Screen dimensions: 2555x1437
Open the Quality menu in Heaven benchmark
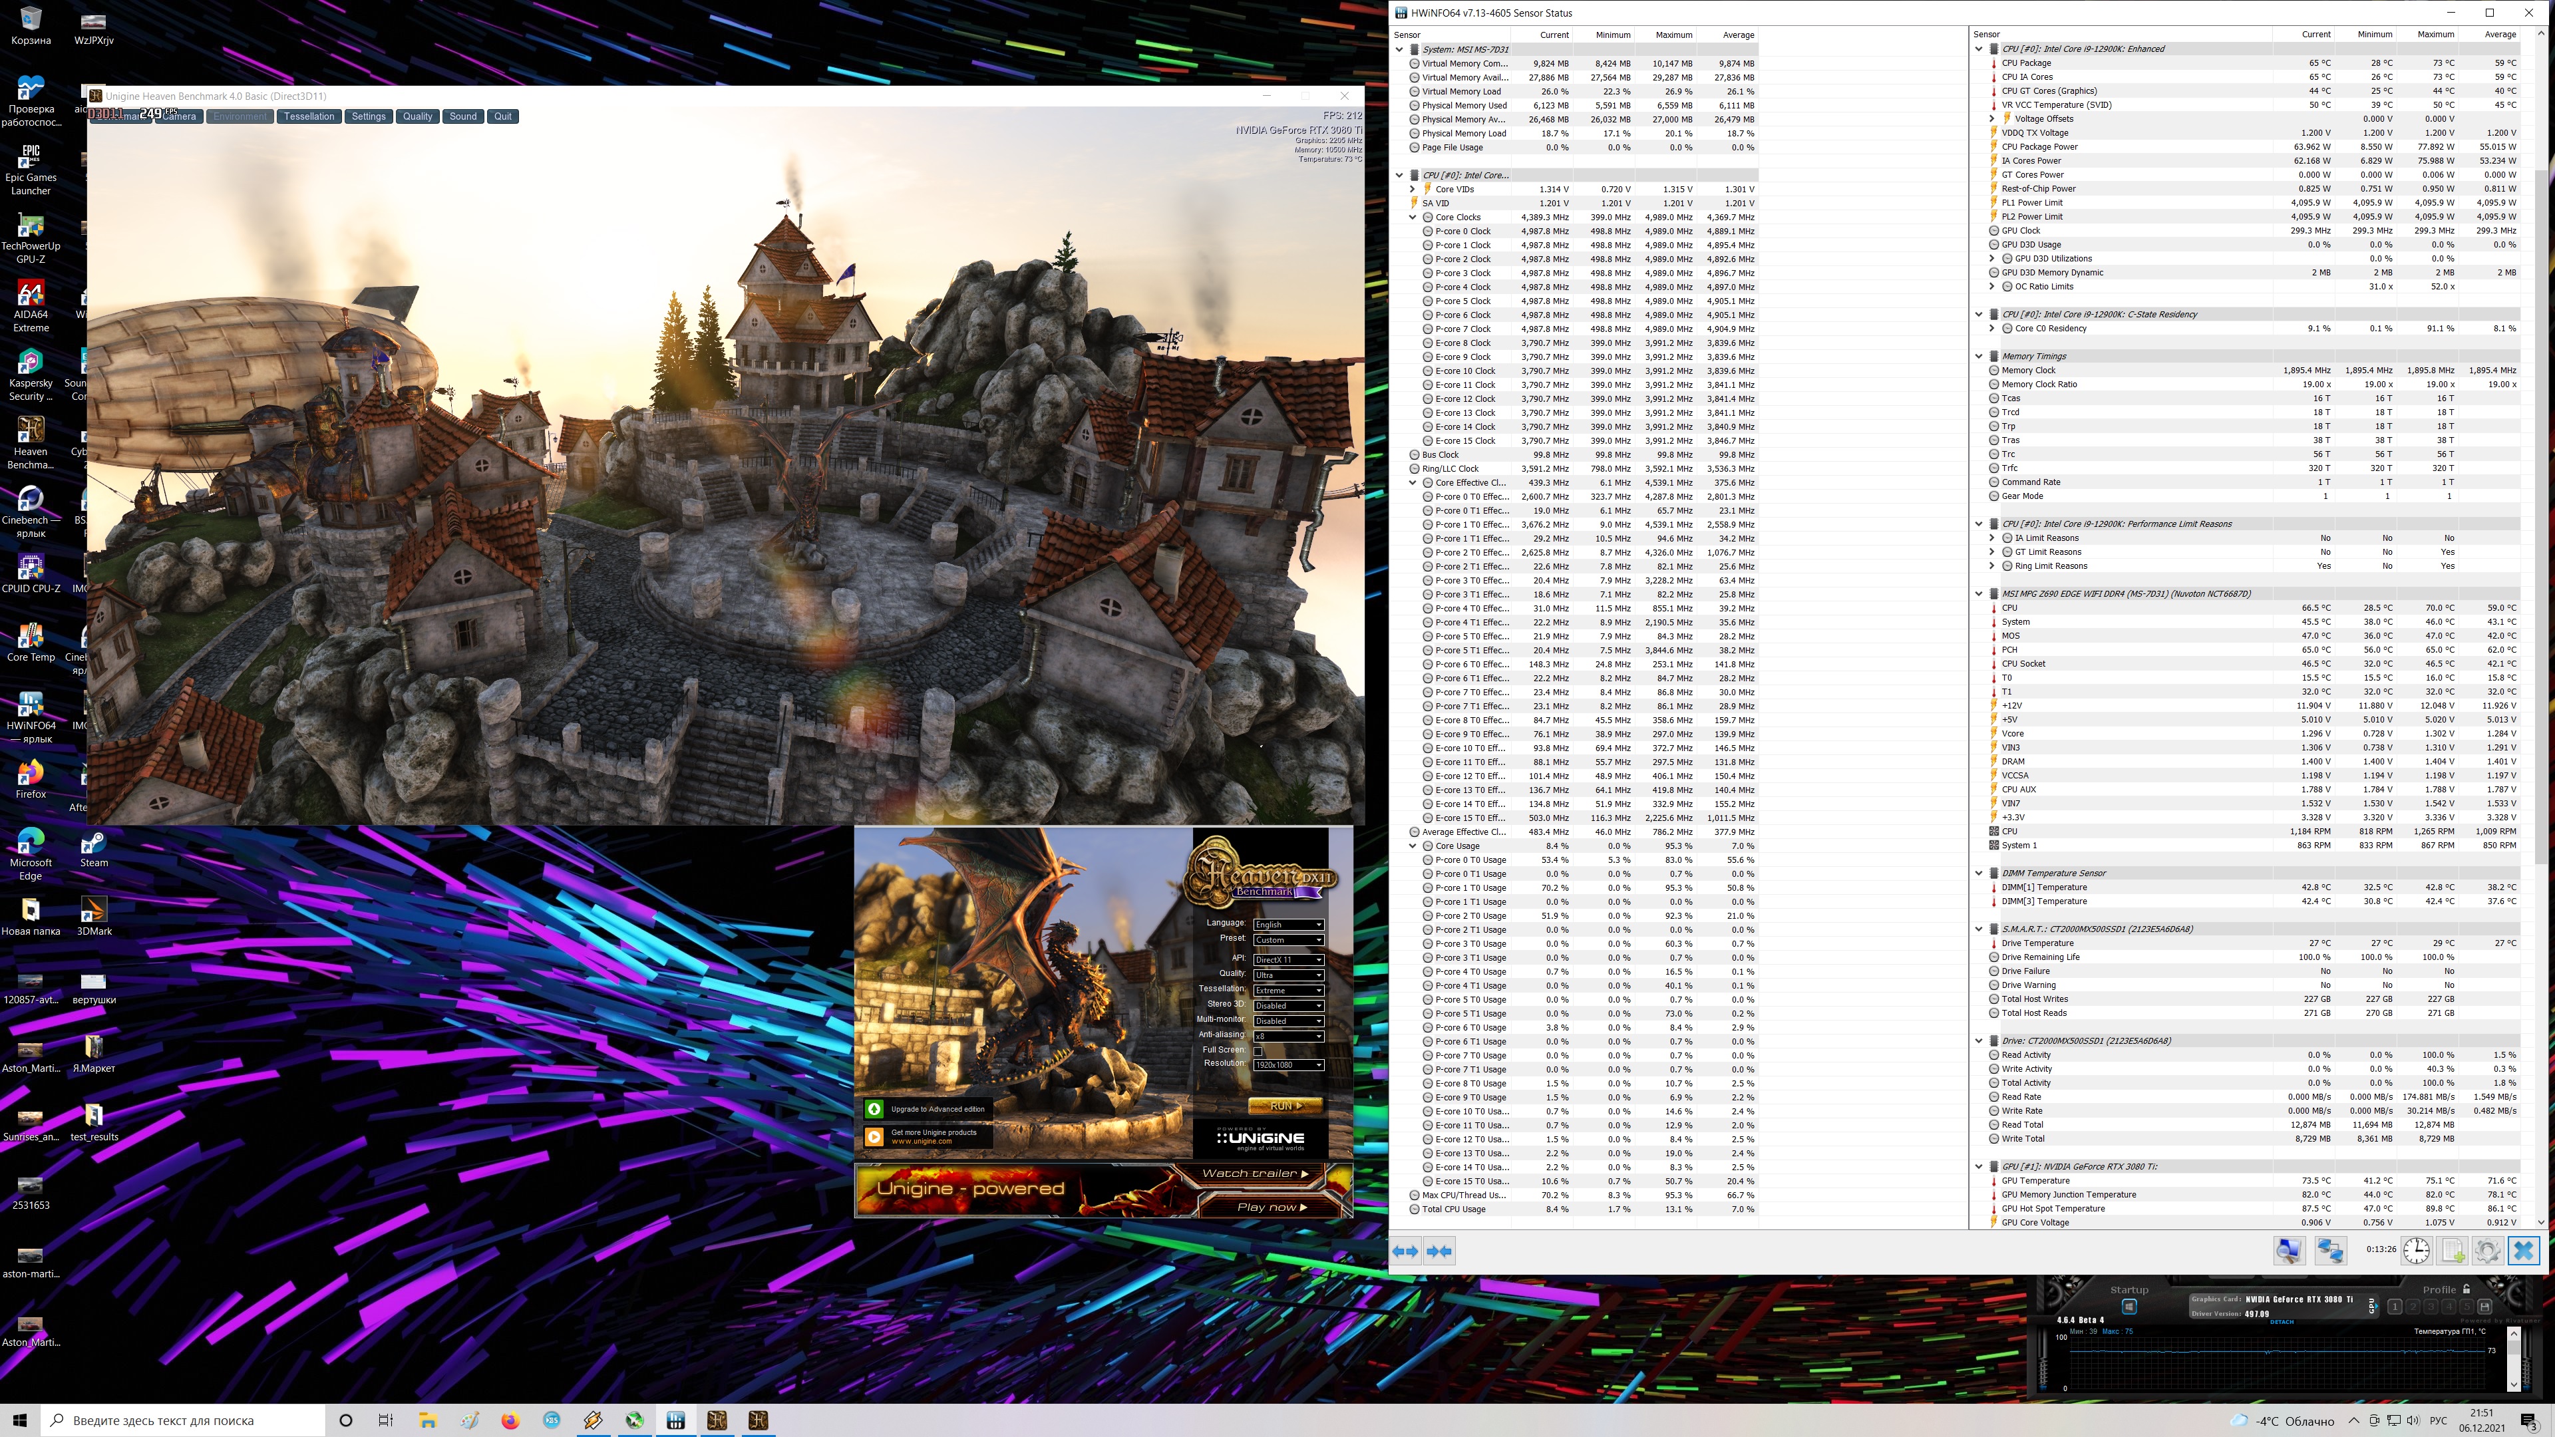point(417,116)
